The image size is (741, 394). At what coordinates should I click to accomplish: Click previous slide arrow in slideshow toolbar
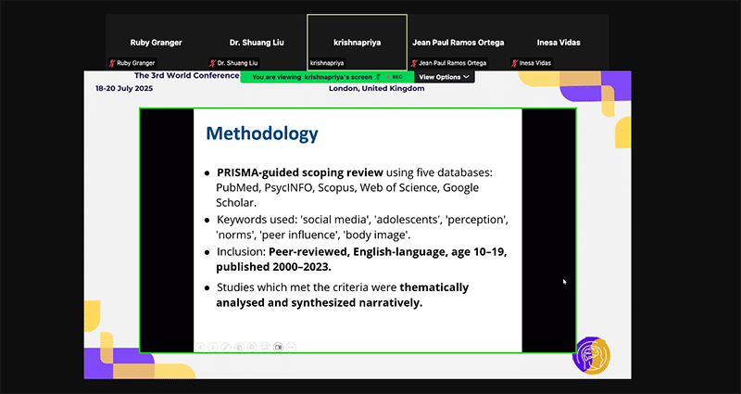[x=200, y=347]
